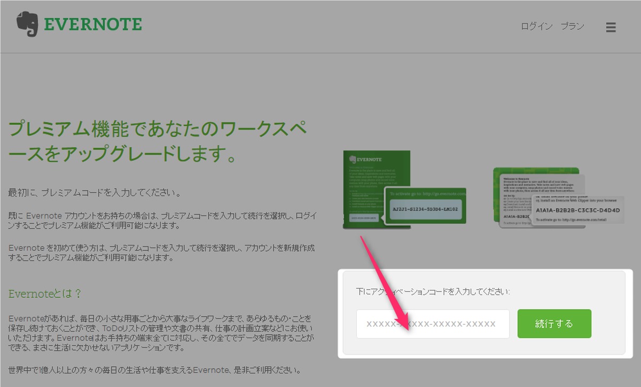Click the label 下にアクティベーションコードを入力してください:
Viewport: 641px width, 387px height.
433,292
